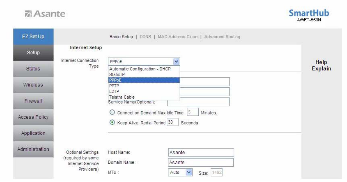Choose Telstra Cable connection type

[x=144, y=97]
